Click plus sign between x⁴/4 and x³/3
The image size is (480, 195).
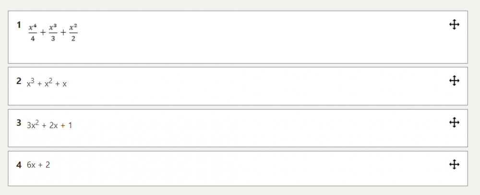pyautogui.click(x=43, y=33)
